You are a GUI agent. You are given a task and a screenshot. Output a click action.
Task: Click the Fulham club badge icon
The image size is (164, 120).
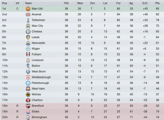(28, 55)
